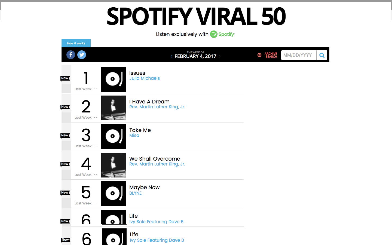Click the Issues vinyl record thumbnail
The image size is (392, 245).
coord(114,79)
